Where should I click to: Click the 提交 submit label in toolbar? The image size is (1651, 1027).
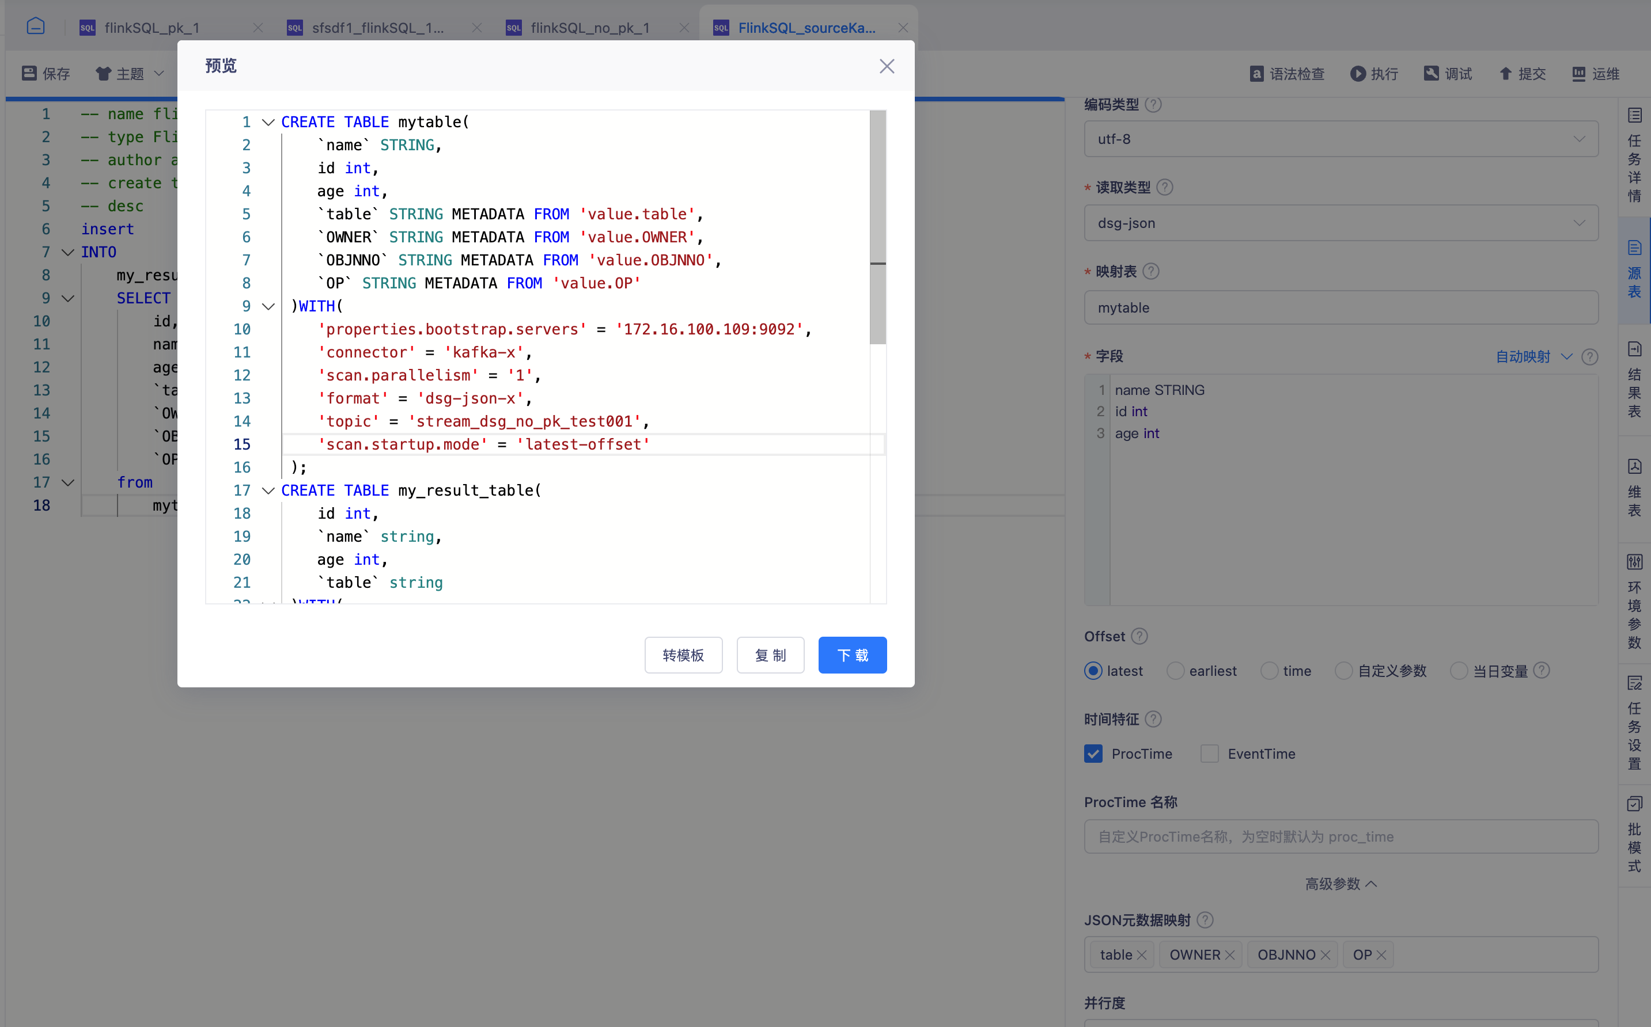[1532, 73]
